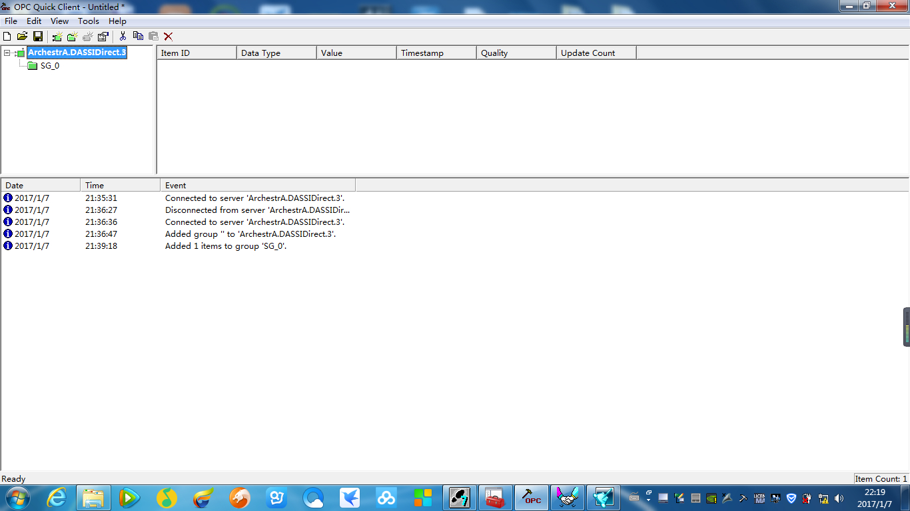Viewport: 910px width, 511px height.
Task: Click the New Server connection toolbar icon
Action: (58, 37)
